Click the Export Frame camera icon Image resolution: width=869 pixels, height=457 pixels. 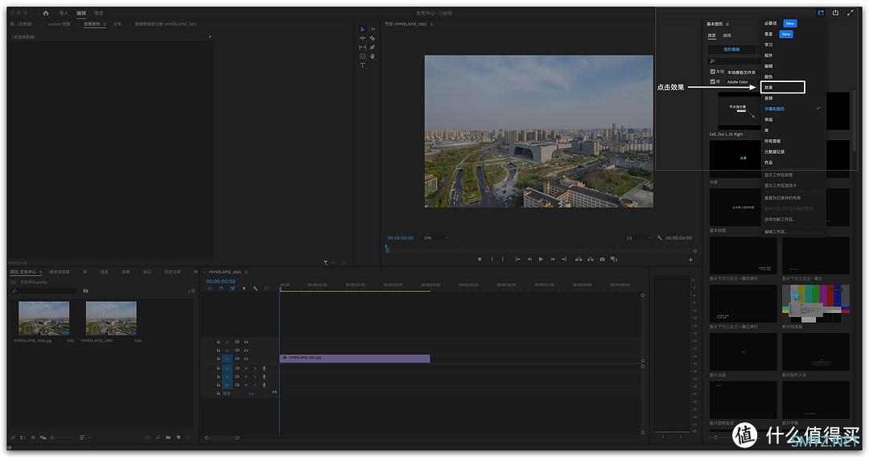pos(603,259)
